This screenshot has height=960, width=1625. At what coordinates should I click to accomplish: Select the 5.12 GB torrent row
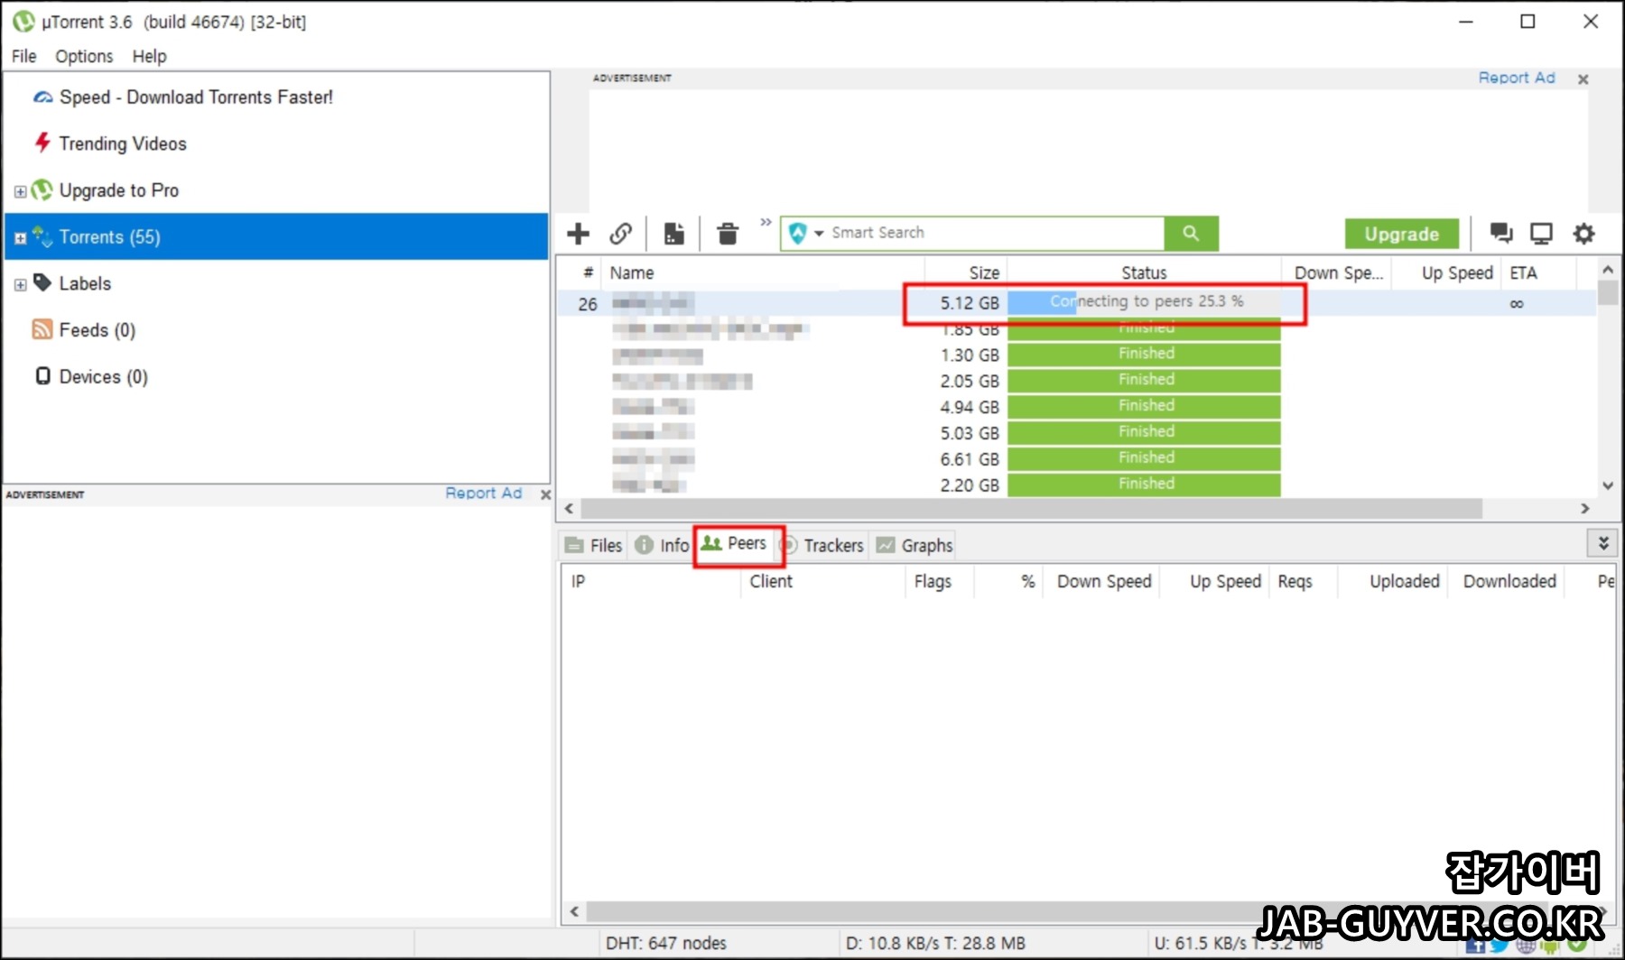click(1076, 303)
